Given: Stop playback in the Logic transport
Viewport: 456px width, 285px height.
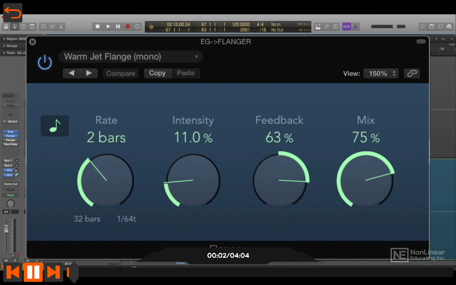Looking at the screenshot, I should click(x=98, y=26).
